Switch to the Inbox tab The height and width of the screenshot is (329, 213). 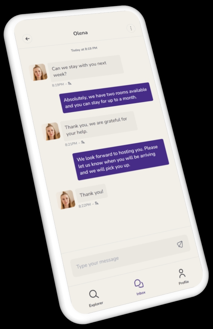[x=140, y=287]
